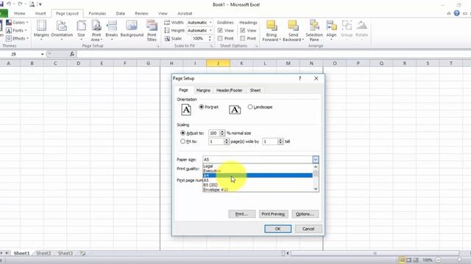Image resolution: width=471 pixels, height=264 pixels.
Task: Click the Print... button
Action: click(242, 214)
